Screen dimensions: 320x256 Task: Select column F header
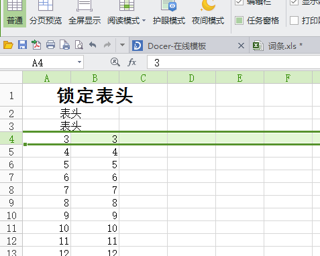pos(288,78)
